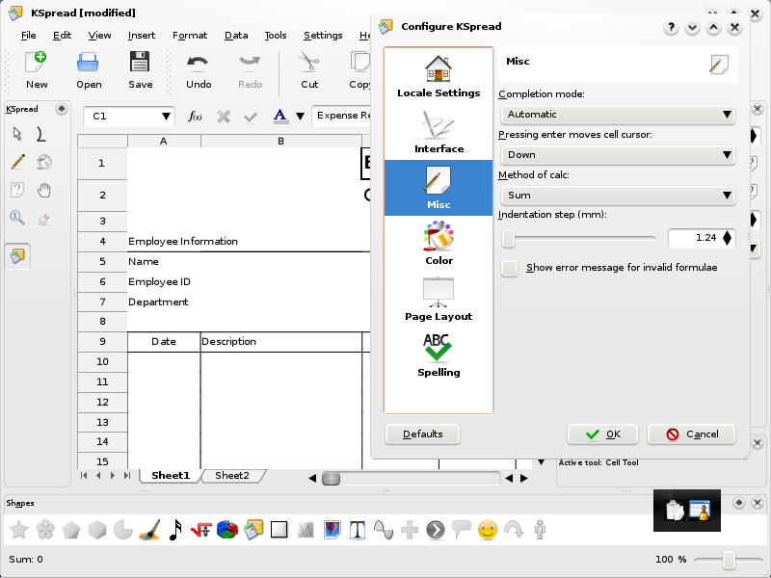
Task: Click the New document toolbar icon
Action: pyautogui.click(x=37, y=70)
